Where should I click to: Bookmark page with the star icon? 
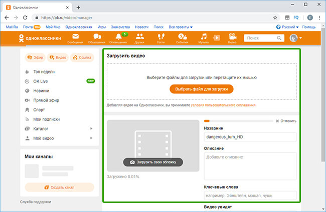point(275,17)
